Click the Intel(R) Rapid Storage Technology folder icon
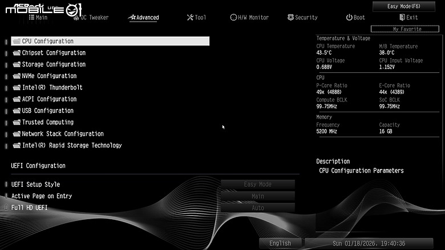 17,145
